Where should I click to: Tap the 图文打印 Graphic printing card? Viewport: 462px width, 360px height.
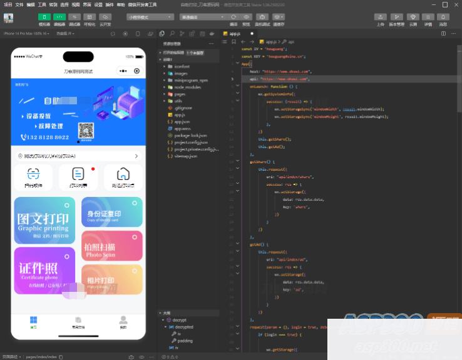44,223
